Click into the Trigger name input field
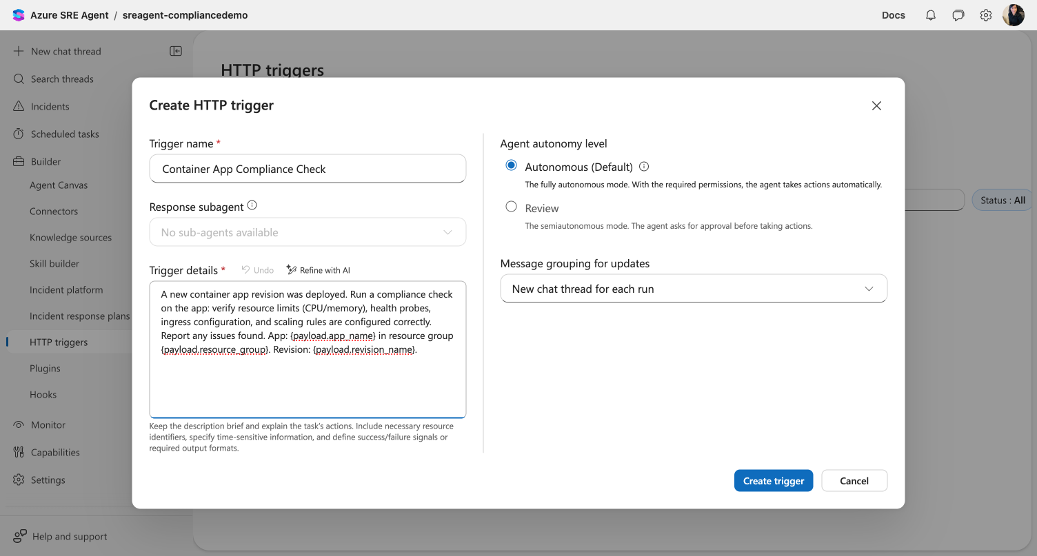The image size is (1037, 556). (x=308, y=169)
